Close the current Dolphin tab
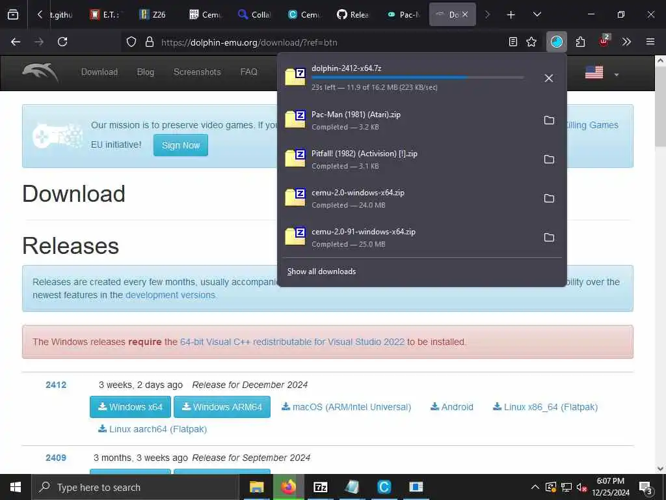The image size is (666, 500). pos(465,14)
